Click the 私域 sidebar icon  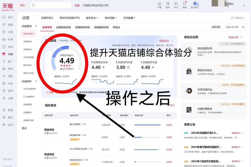(4, 39)
